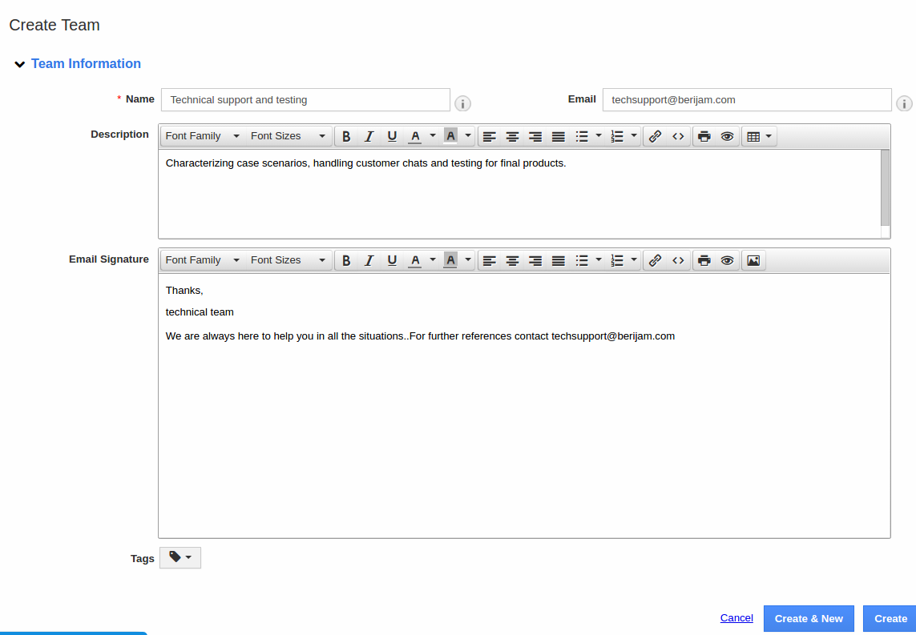Apply background color in the Description toolbar

[450, 137]
